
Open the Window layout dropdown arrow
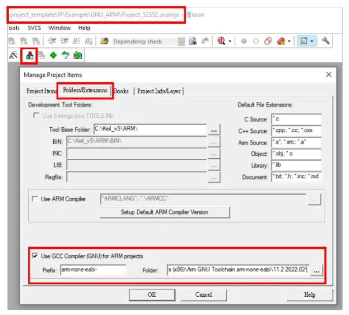coord(312,41)
